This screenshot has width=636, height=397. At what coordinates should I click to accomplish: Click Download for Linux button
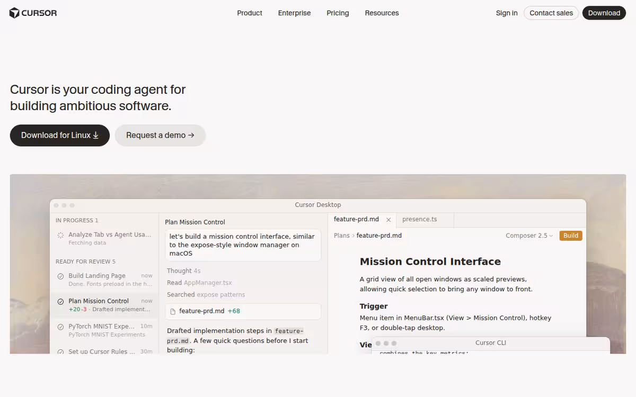tap(60, 135)
